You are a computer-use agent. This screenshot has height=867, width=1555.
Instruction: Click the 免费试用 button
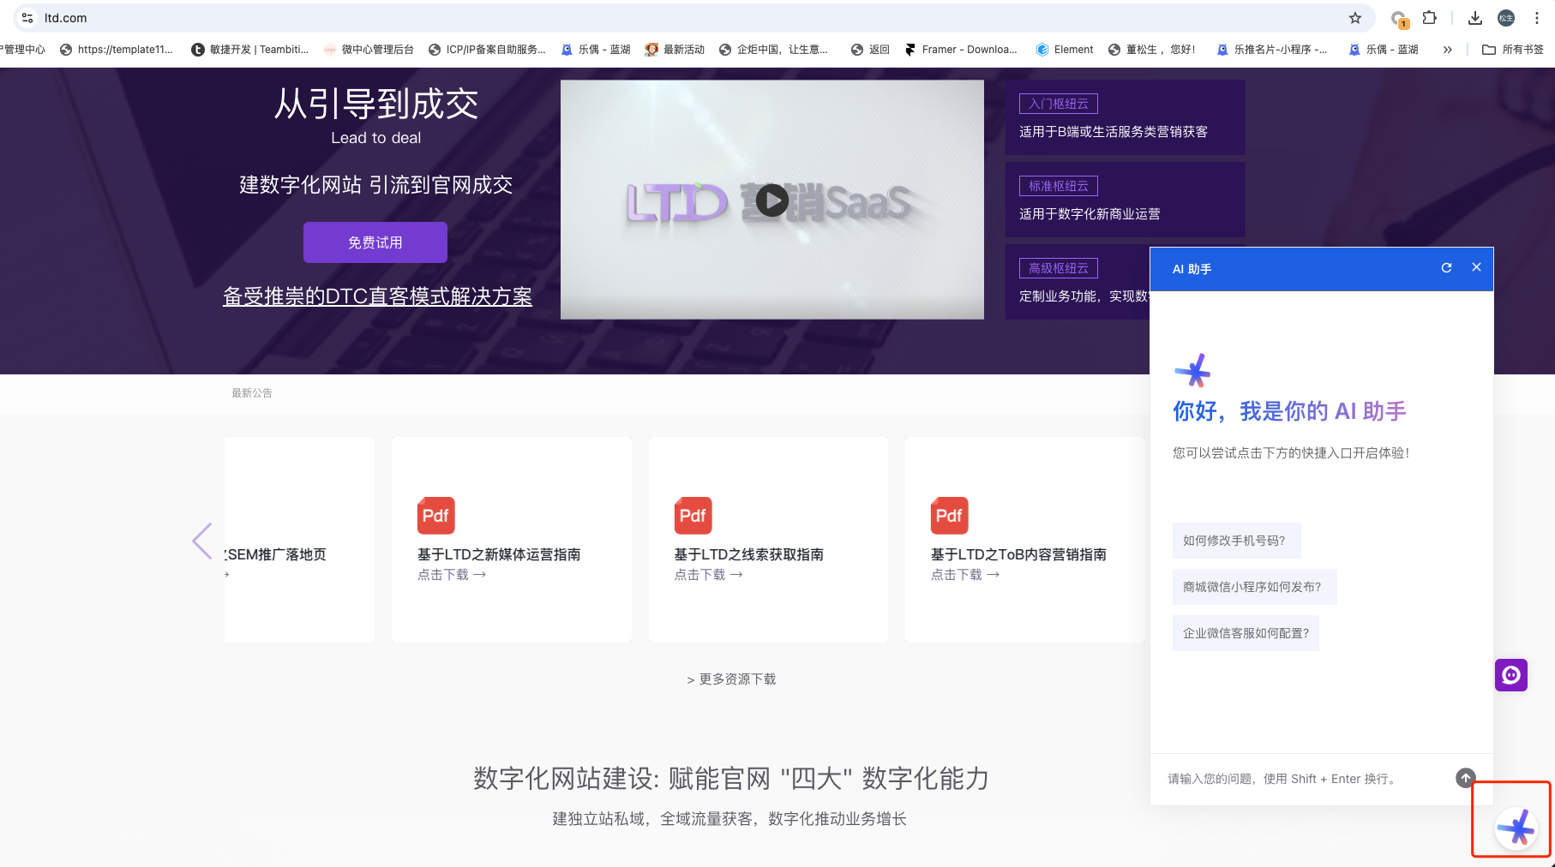point(375,242)
